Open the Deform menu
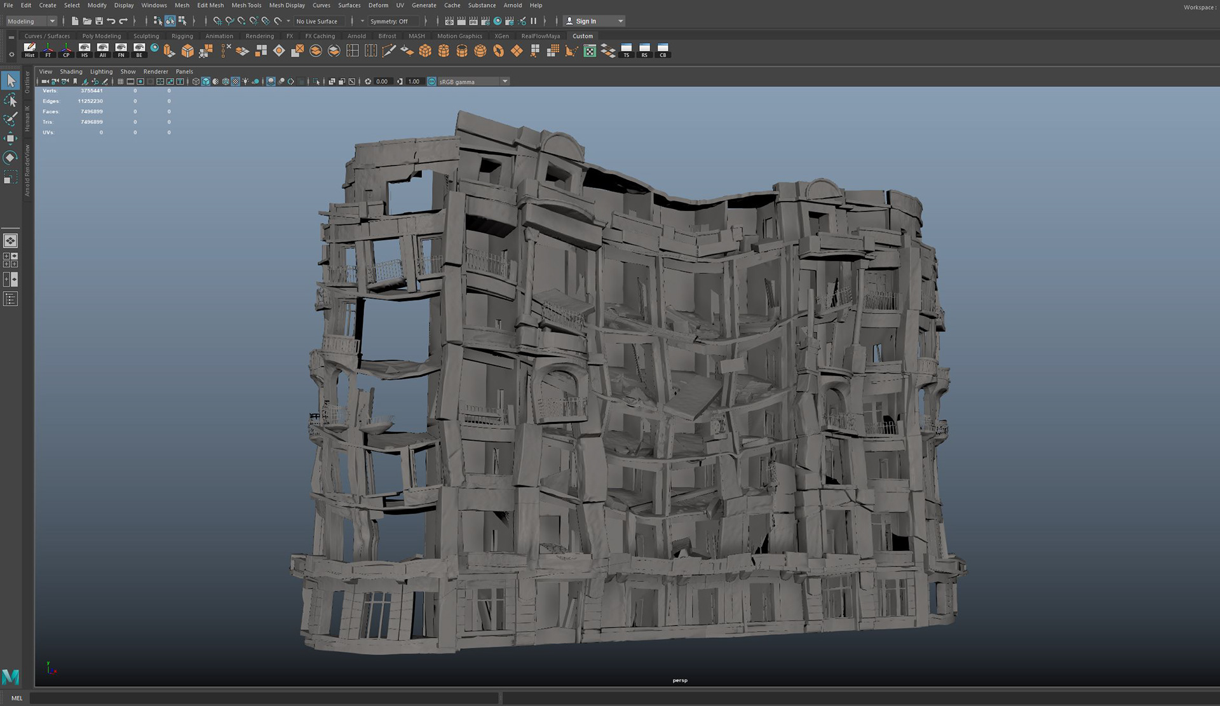 point(378,5)
